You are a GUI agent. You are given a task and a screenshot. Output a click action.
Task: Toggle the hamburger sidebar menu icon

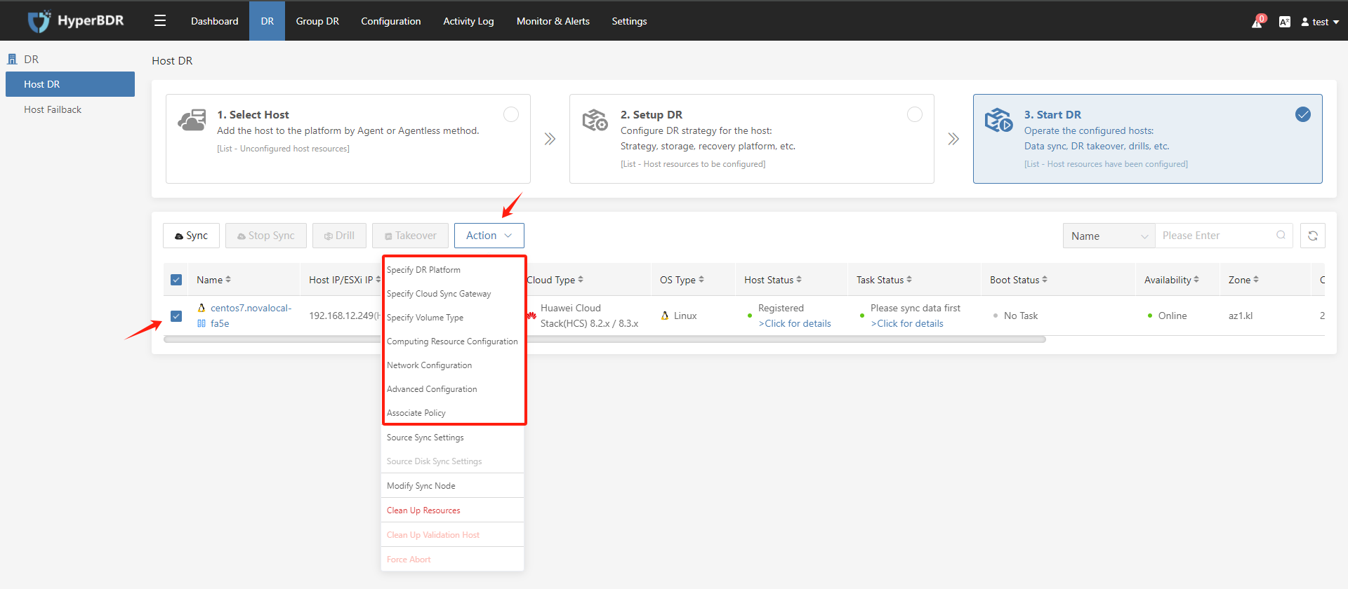[x=160, y=21]
